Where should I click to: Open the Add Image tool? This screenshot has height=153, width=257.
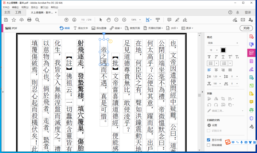coord(99,28)
